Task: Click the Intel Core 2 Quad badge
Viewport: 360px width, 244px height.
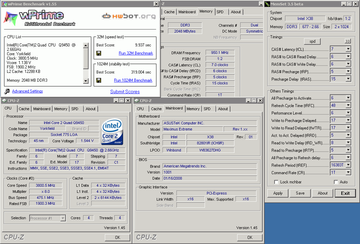Action: tap(112, 131)
